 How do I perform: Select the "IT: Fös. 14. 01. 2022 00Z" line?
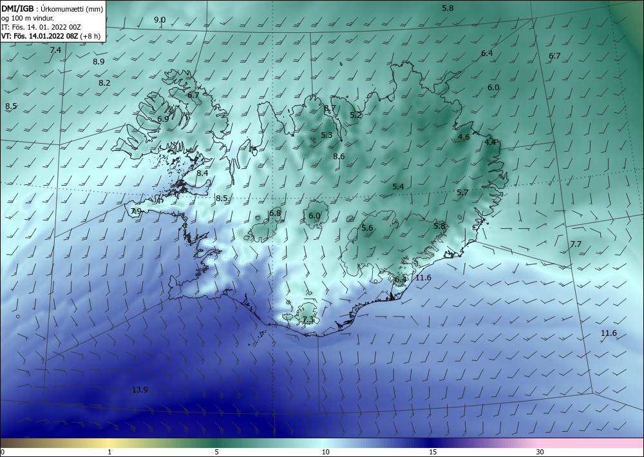point(41,27)
